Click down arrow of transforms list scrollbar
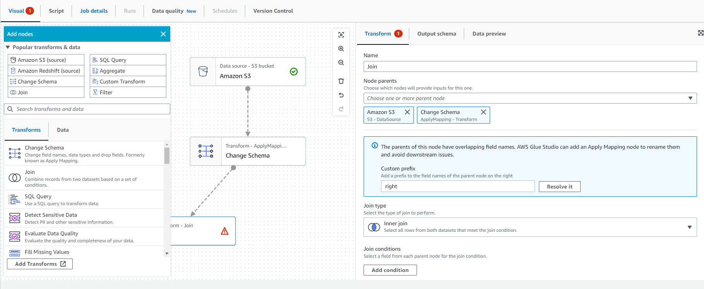This screenshot has height=289, width=704. coord(167,253)
